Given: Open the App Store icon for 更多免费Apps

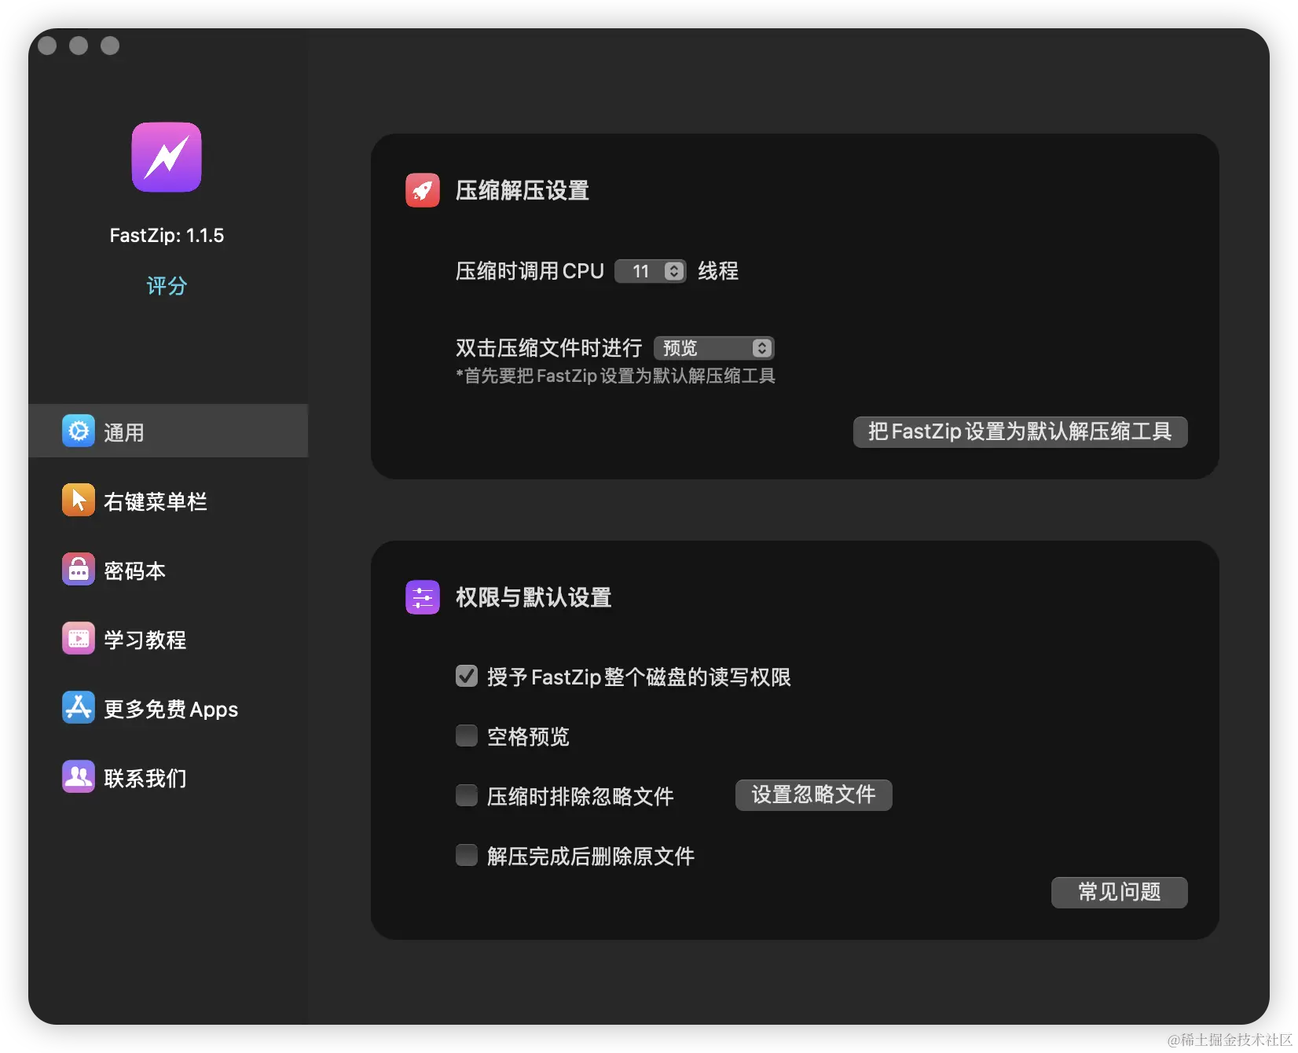Looking at the screenshot, I should point(78,707).
